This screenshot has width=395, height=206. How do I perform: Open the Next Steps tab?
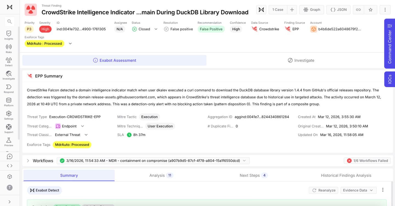pyautogui.click(x=253, y=175)
